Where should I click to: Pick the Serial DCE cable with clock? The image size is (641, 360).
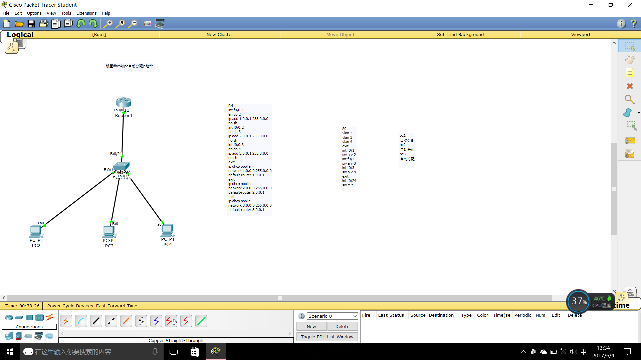[x=171, y=321]
